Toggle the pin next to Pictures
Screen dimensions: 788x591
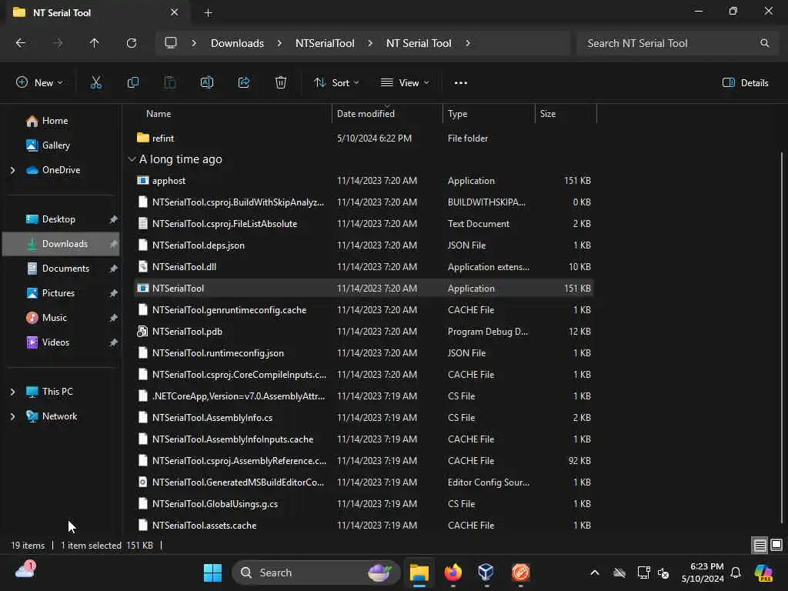[x=114, y=293]
